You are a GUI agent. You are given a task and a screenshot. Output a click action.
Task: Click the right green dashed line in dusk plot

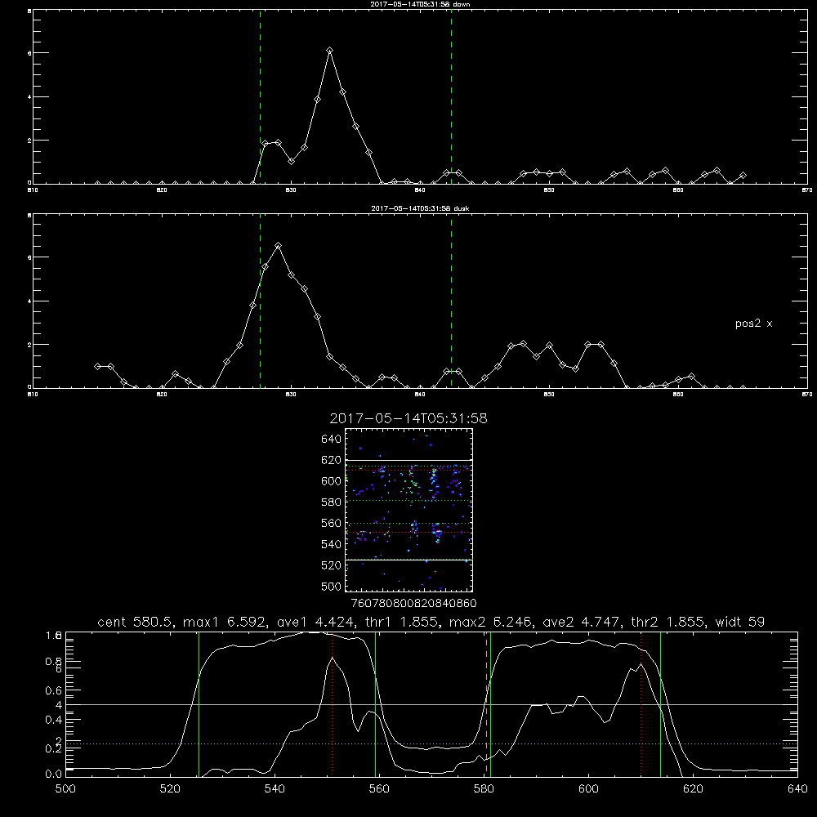click(451, 301)
